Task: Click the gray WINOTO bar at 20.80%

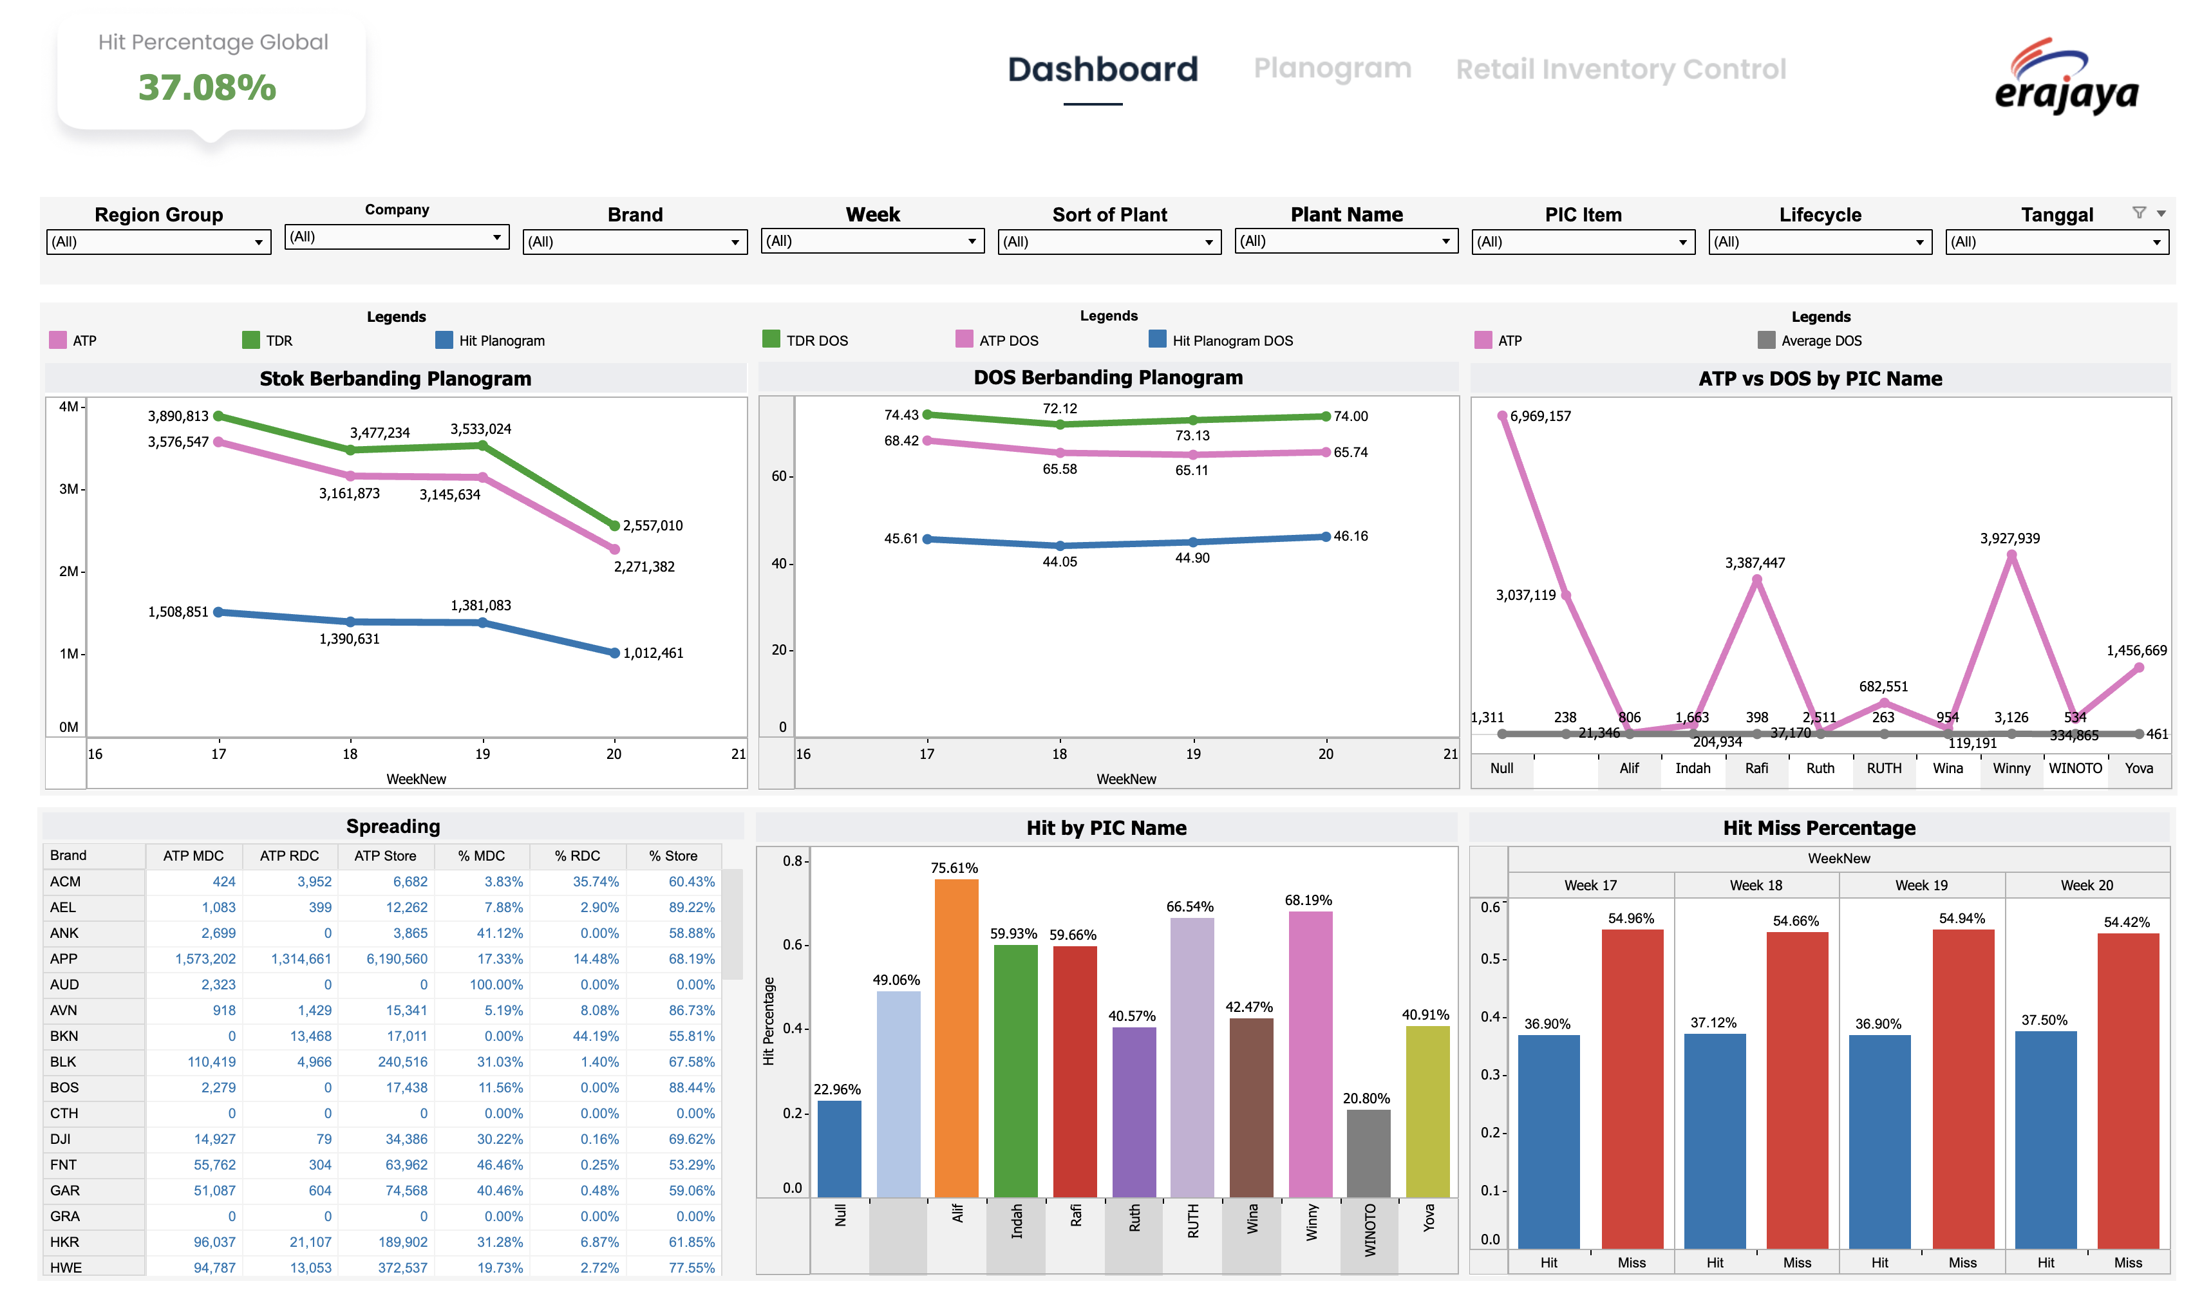Action: [1368, 1154]
